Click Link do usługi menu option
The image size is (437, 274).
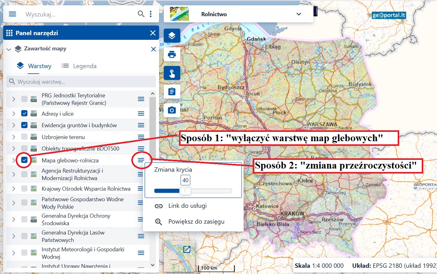[187, 206]
